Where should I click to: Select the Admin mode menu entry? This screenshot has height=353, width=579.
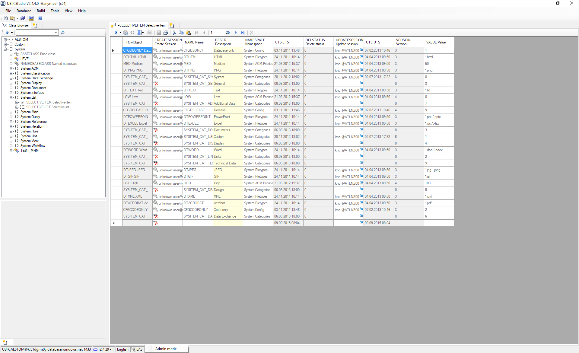pos(166,349)
